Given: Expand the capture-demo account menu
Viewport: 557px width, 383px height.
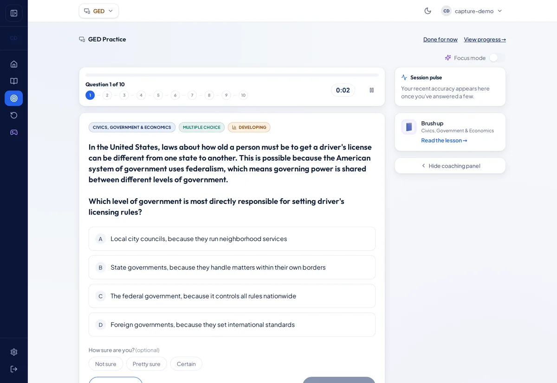Looking at the screenshot, I should pos(472,11).
